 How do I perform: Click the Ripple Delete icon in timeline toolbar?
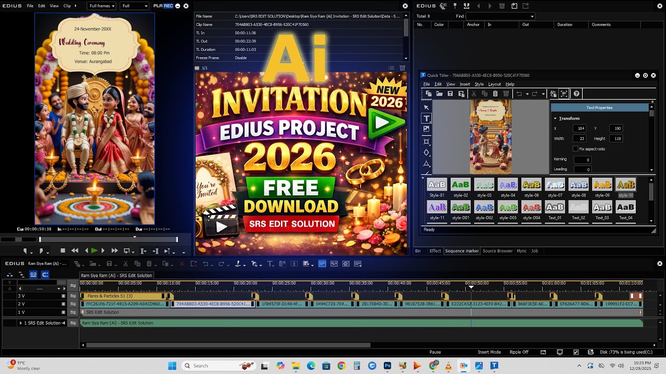pyautogui.click(x=194, y=264)
